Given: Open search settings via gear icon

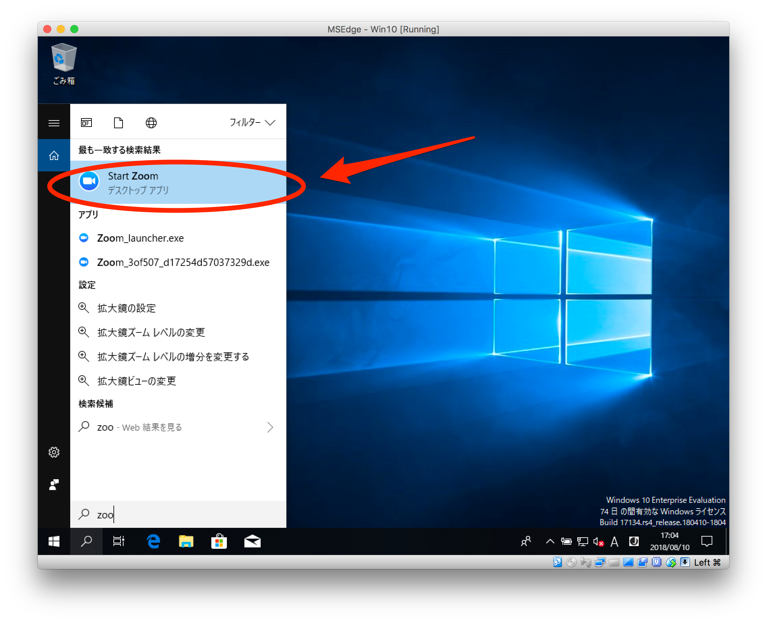Looking at the screenshot, I should pos(54,452).
